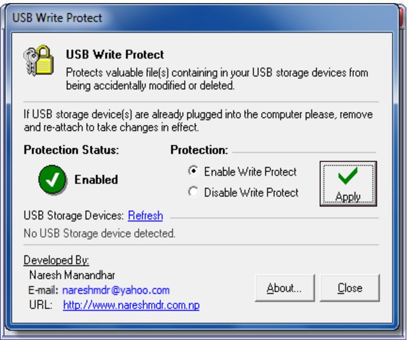Click the Enabled status text

(96, 178)
